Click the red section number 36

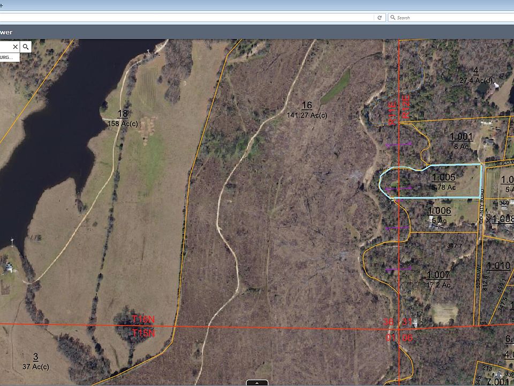click(x=389, y=321)
